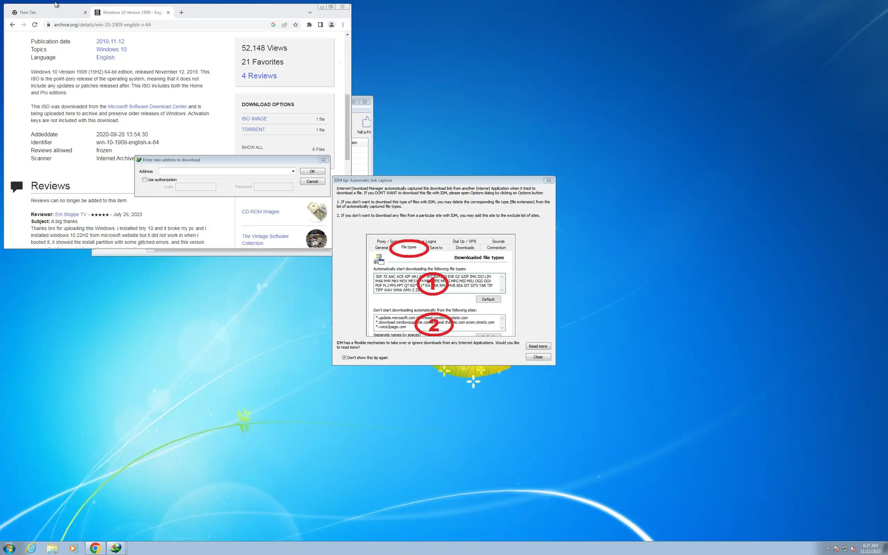Screen dimensions: 888x555
Task: Show hidden icons in the system tray
Action: pos(827,549)
